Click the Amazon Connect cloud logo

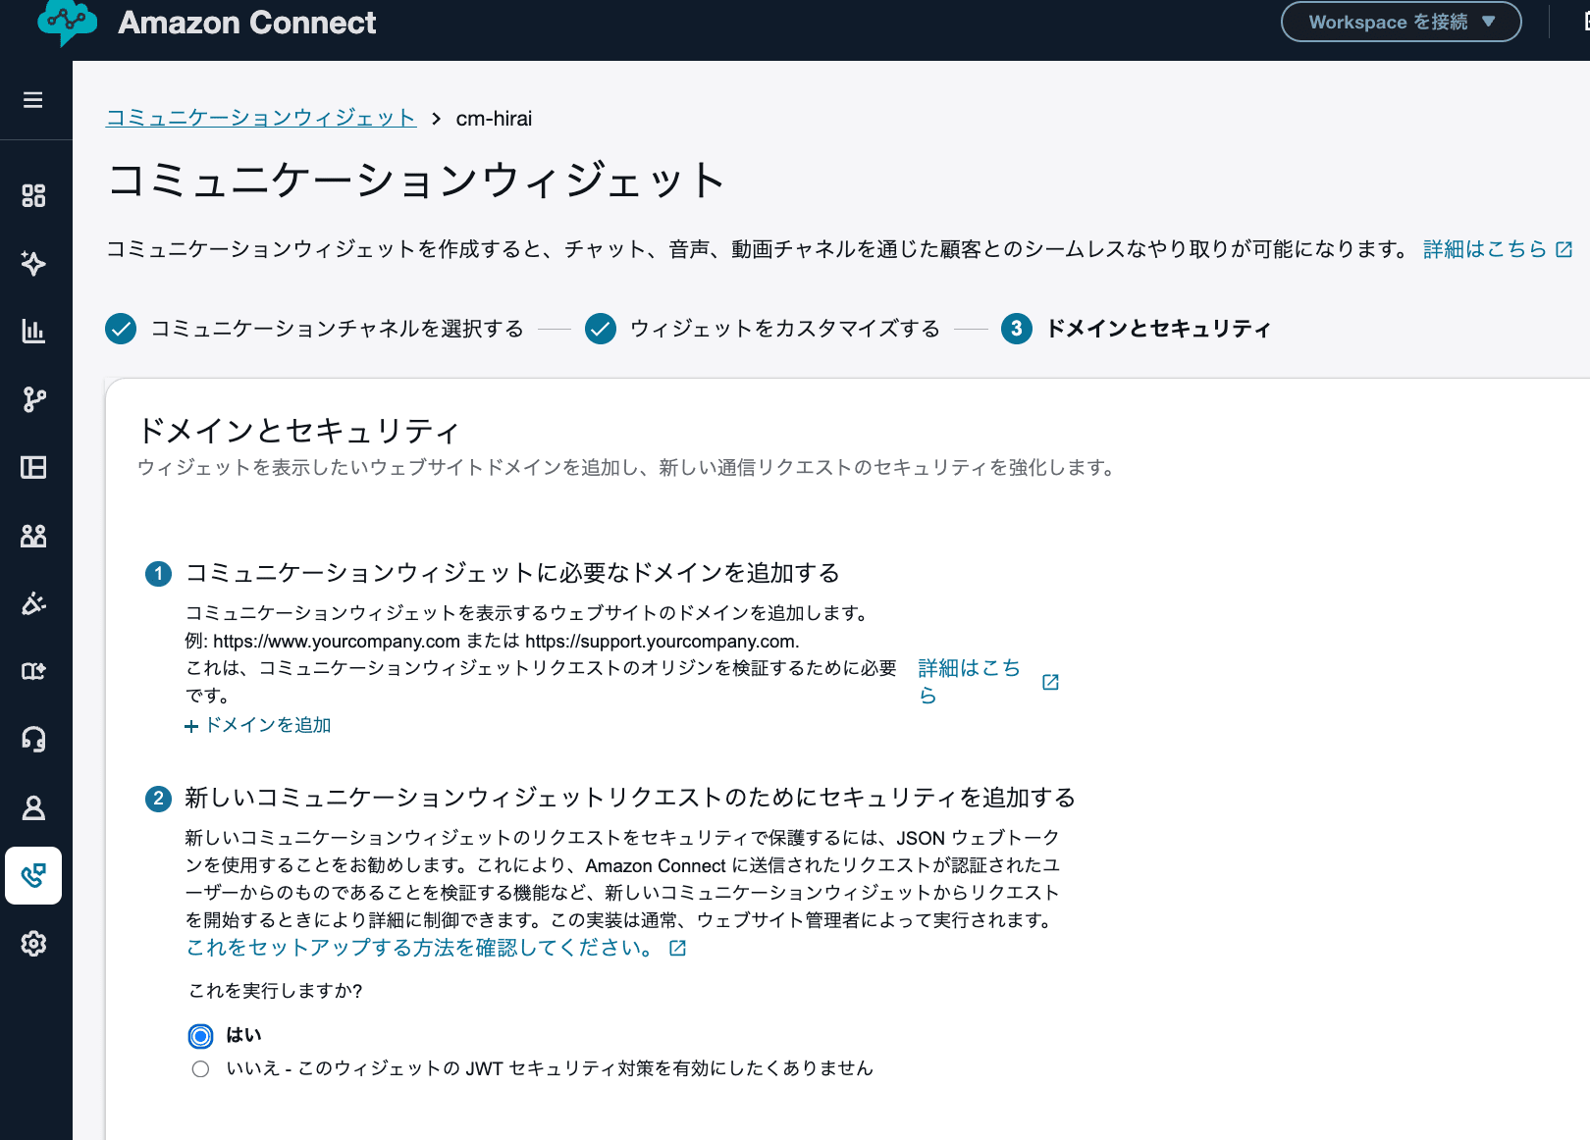[x=67, y=22]
